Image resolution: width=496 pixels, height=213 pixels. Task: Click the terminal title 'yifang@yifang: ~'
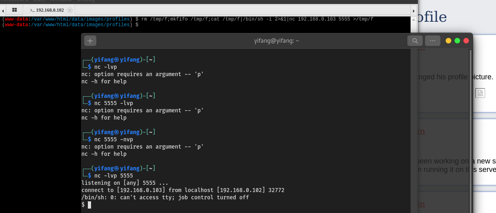tap(276, 41)
